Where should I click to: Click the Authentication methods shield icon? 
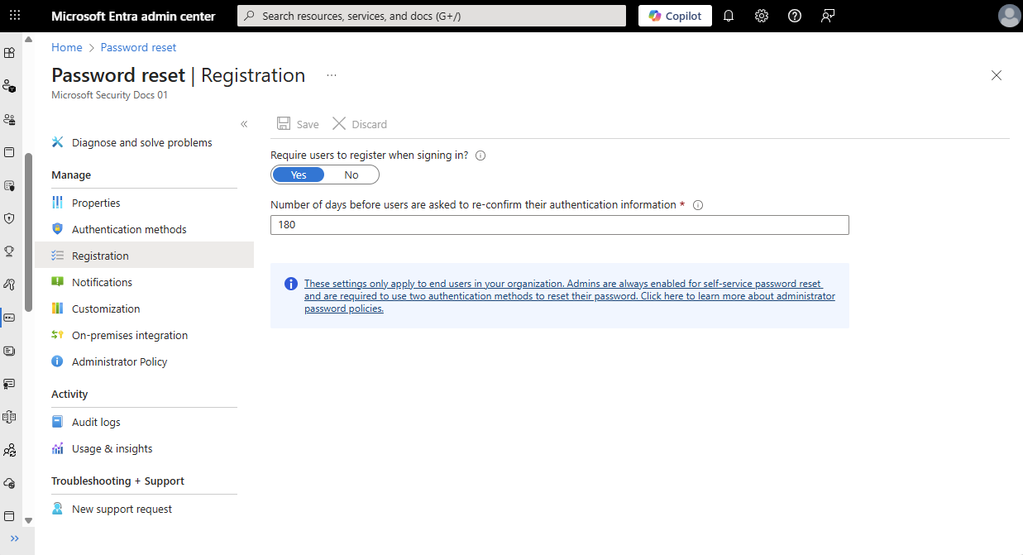coord(57,229)
